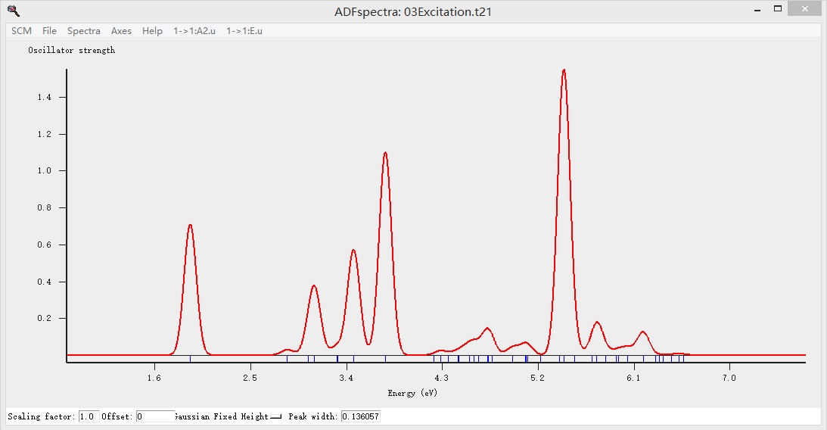Click the peak near 3.1 eV
827x430 pixels.
point(314,286)
